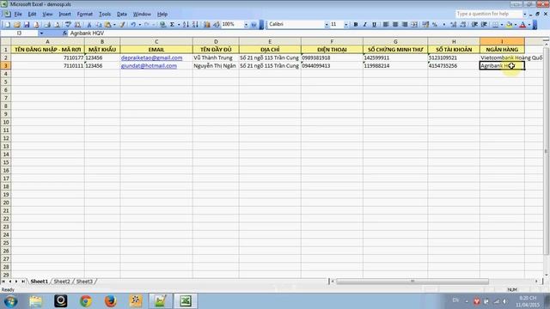Open Windows Explorer from the taskbar

35,301
